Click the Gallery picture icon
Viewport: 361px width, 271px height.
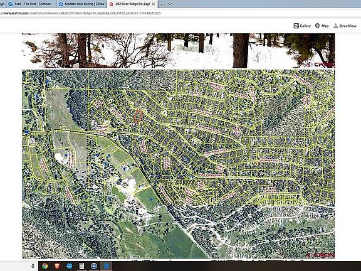(296, 26)
